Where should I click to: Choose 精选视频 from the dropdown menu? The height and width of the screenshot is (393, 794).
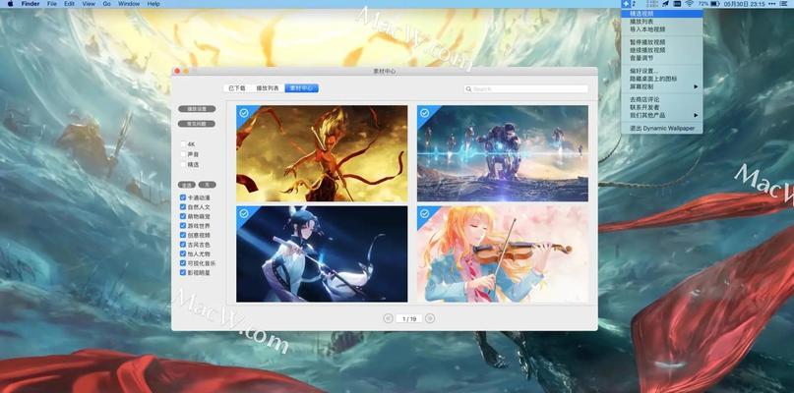(662, 14)
